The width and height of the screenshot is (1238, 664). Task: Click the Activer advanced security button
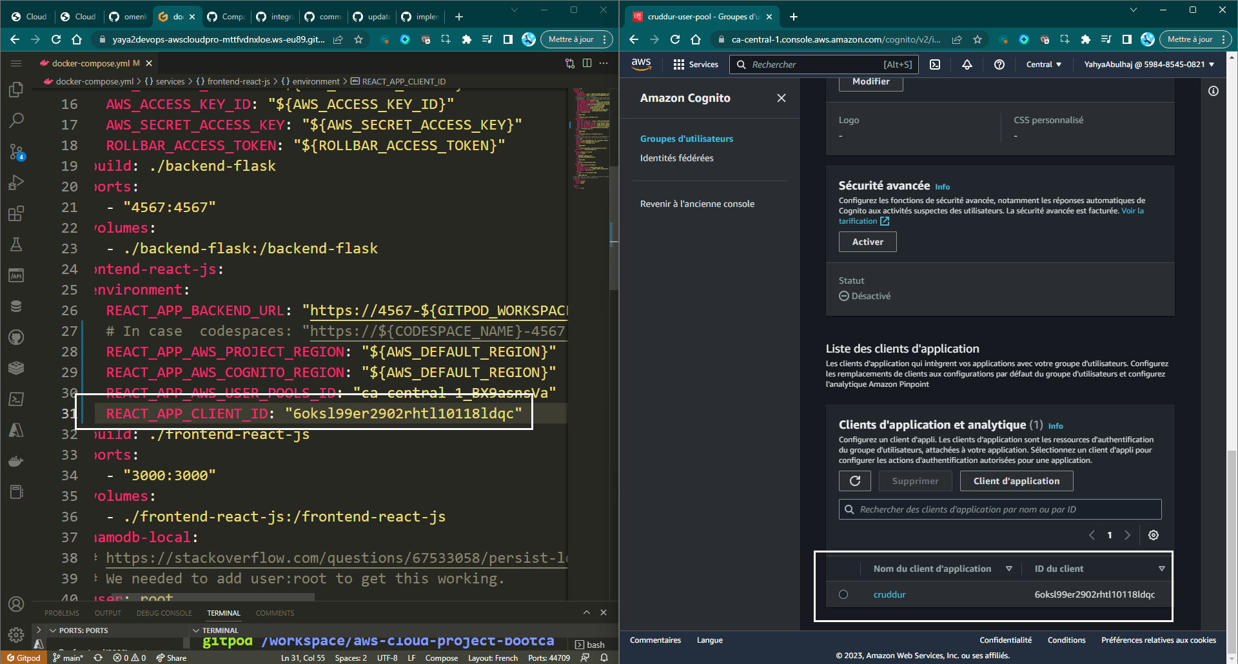pyautogui.click(x=868, y=242)
